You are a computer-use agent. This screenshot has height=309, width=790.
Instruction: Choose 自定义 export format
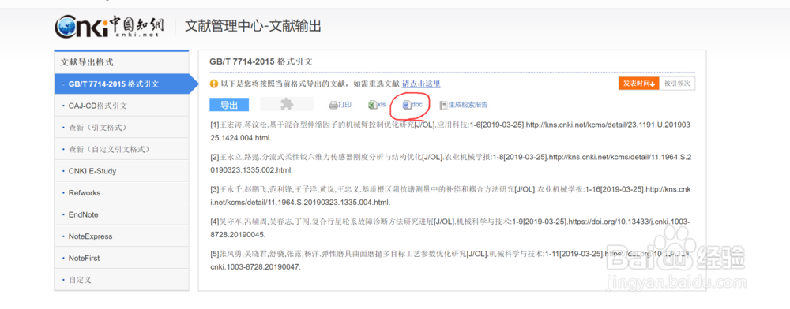[122, 279]
